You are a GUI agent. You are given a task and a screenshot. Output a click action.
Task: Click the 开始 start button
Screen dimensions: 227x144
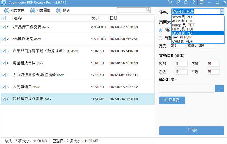[192, 131]
